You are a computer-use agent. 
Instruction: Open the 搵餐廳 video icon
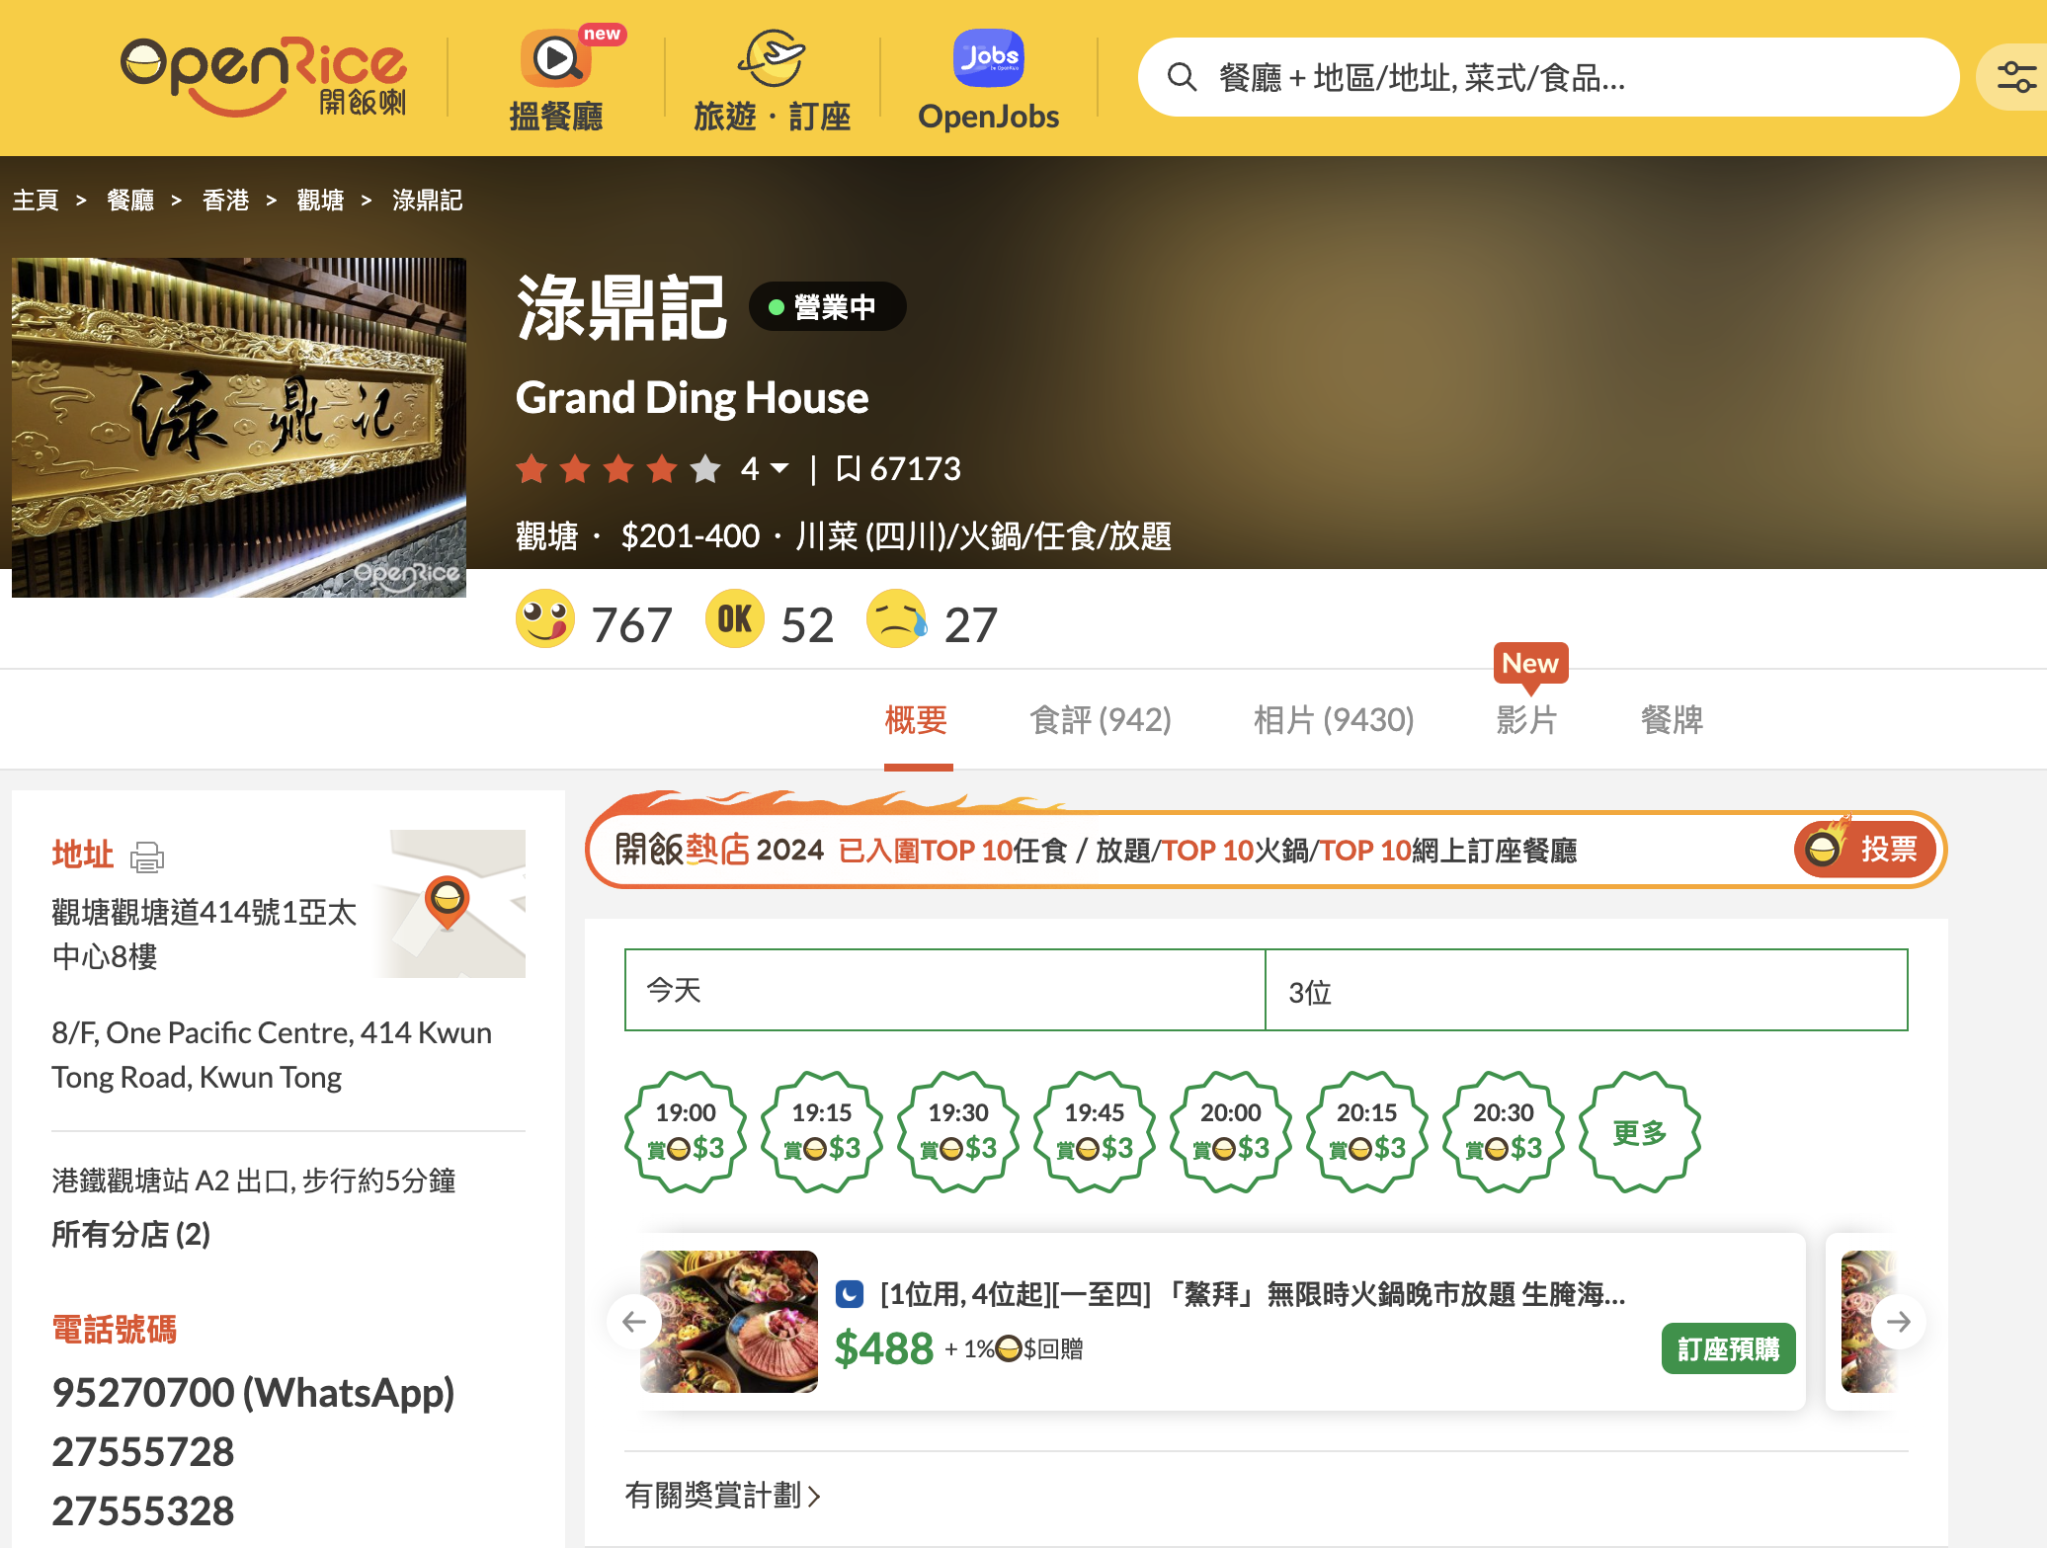tap(556, 58)
